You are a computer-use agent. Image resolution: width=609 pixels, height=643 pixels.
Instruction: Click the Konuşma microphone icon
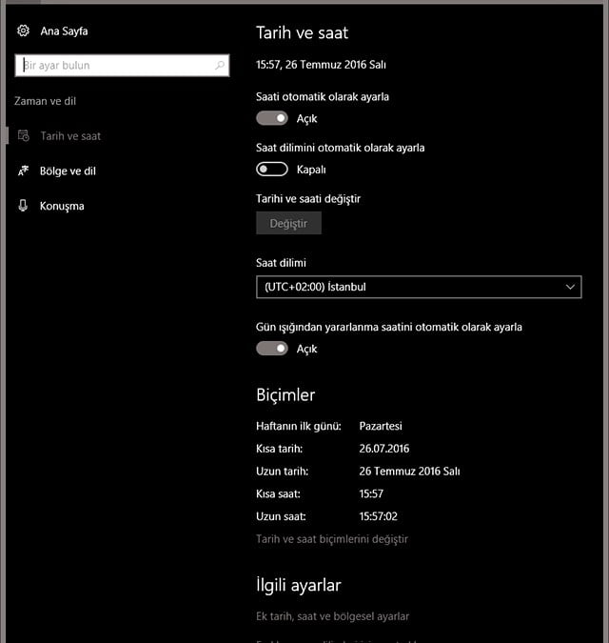(23, 206)
